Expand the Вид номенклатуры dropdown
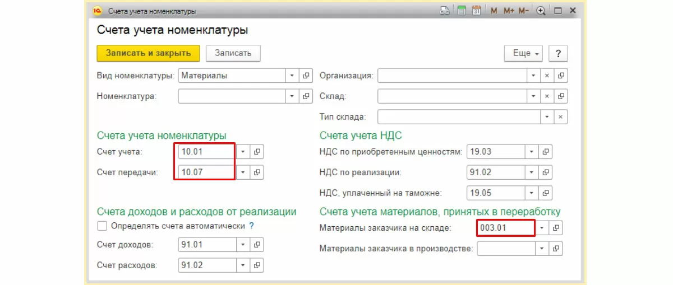 pos(293,76)
